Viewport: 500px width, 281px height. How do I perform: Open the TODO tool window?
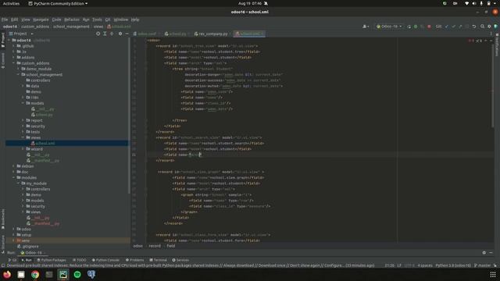pos(80,260)
